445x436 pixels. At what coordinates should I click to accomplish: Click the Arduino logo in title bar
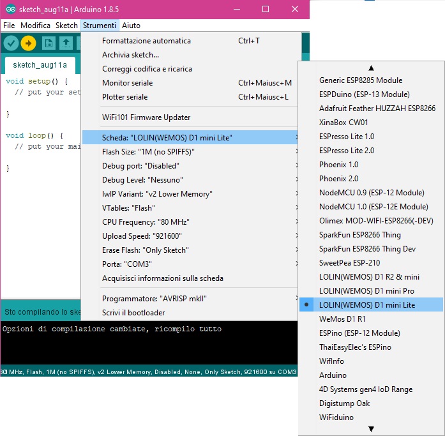pyautogui.click(x=10, y=9)
